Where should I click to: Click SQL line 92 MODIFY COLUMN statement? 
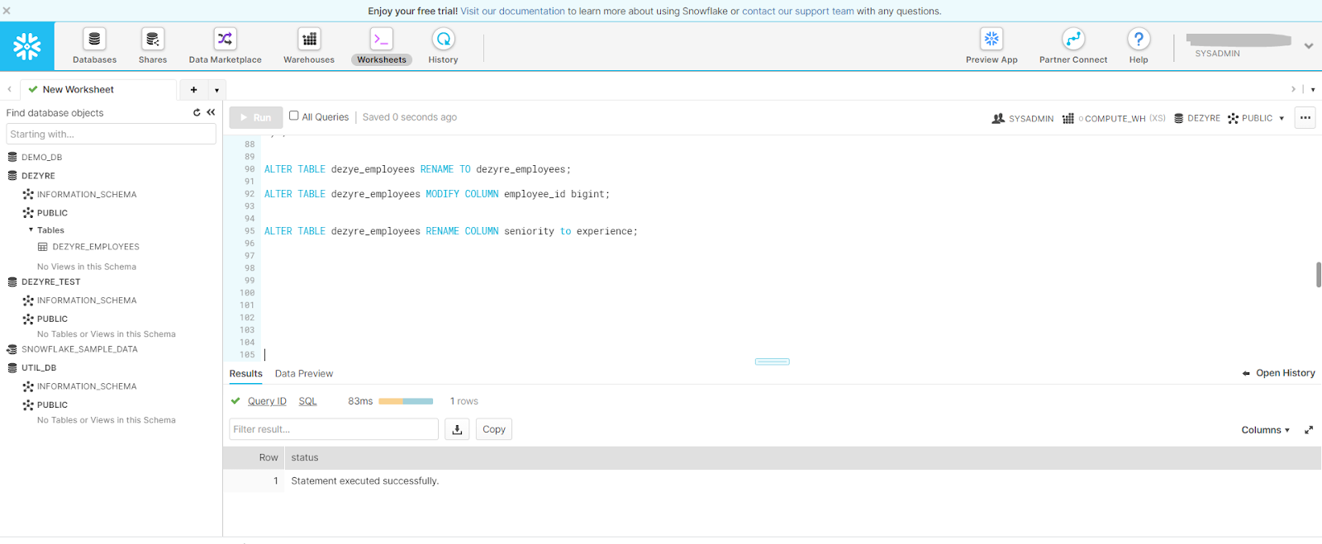click(x=437, y=194)
